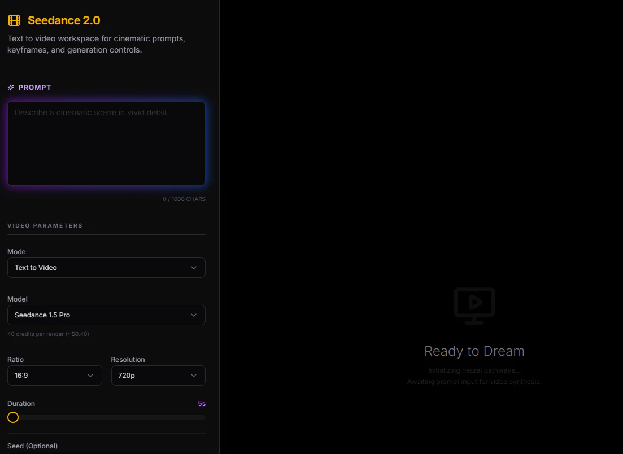
Task: Click the monitor play icon in preview area
Action: [474, 305]
